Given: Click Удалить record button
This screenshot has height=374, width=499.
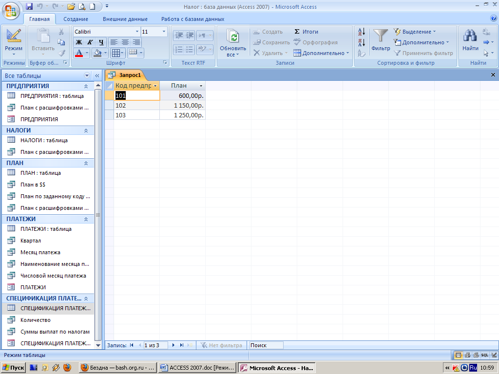Looking at the screenshot, I should pos(270,53).
